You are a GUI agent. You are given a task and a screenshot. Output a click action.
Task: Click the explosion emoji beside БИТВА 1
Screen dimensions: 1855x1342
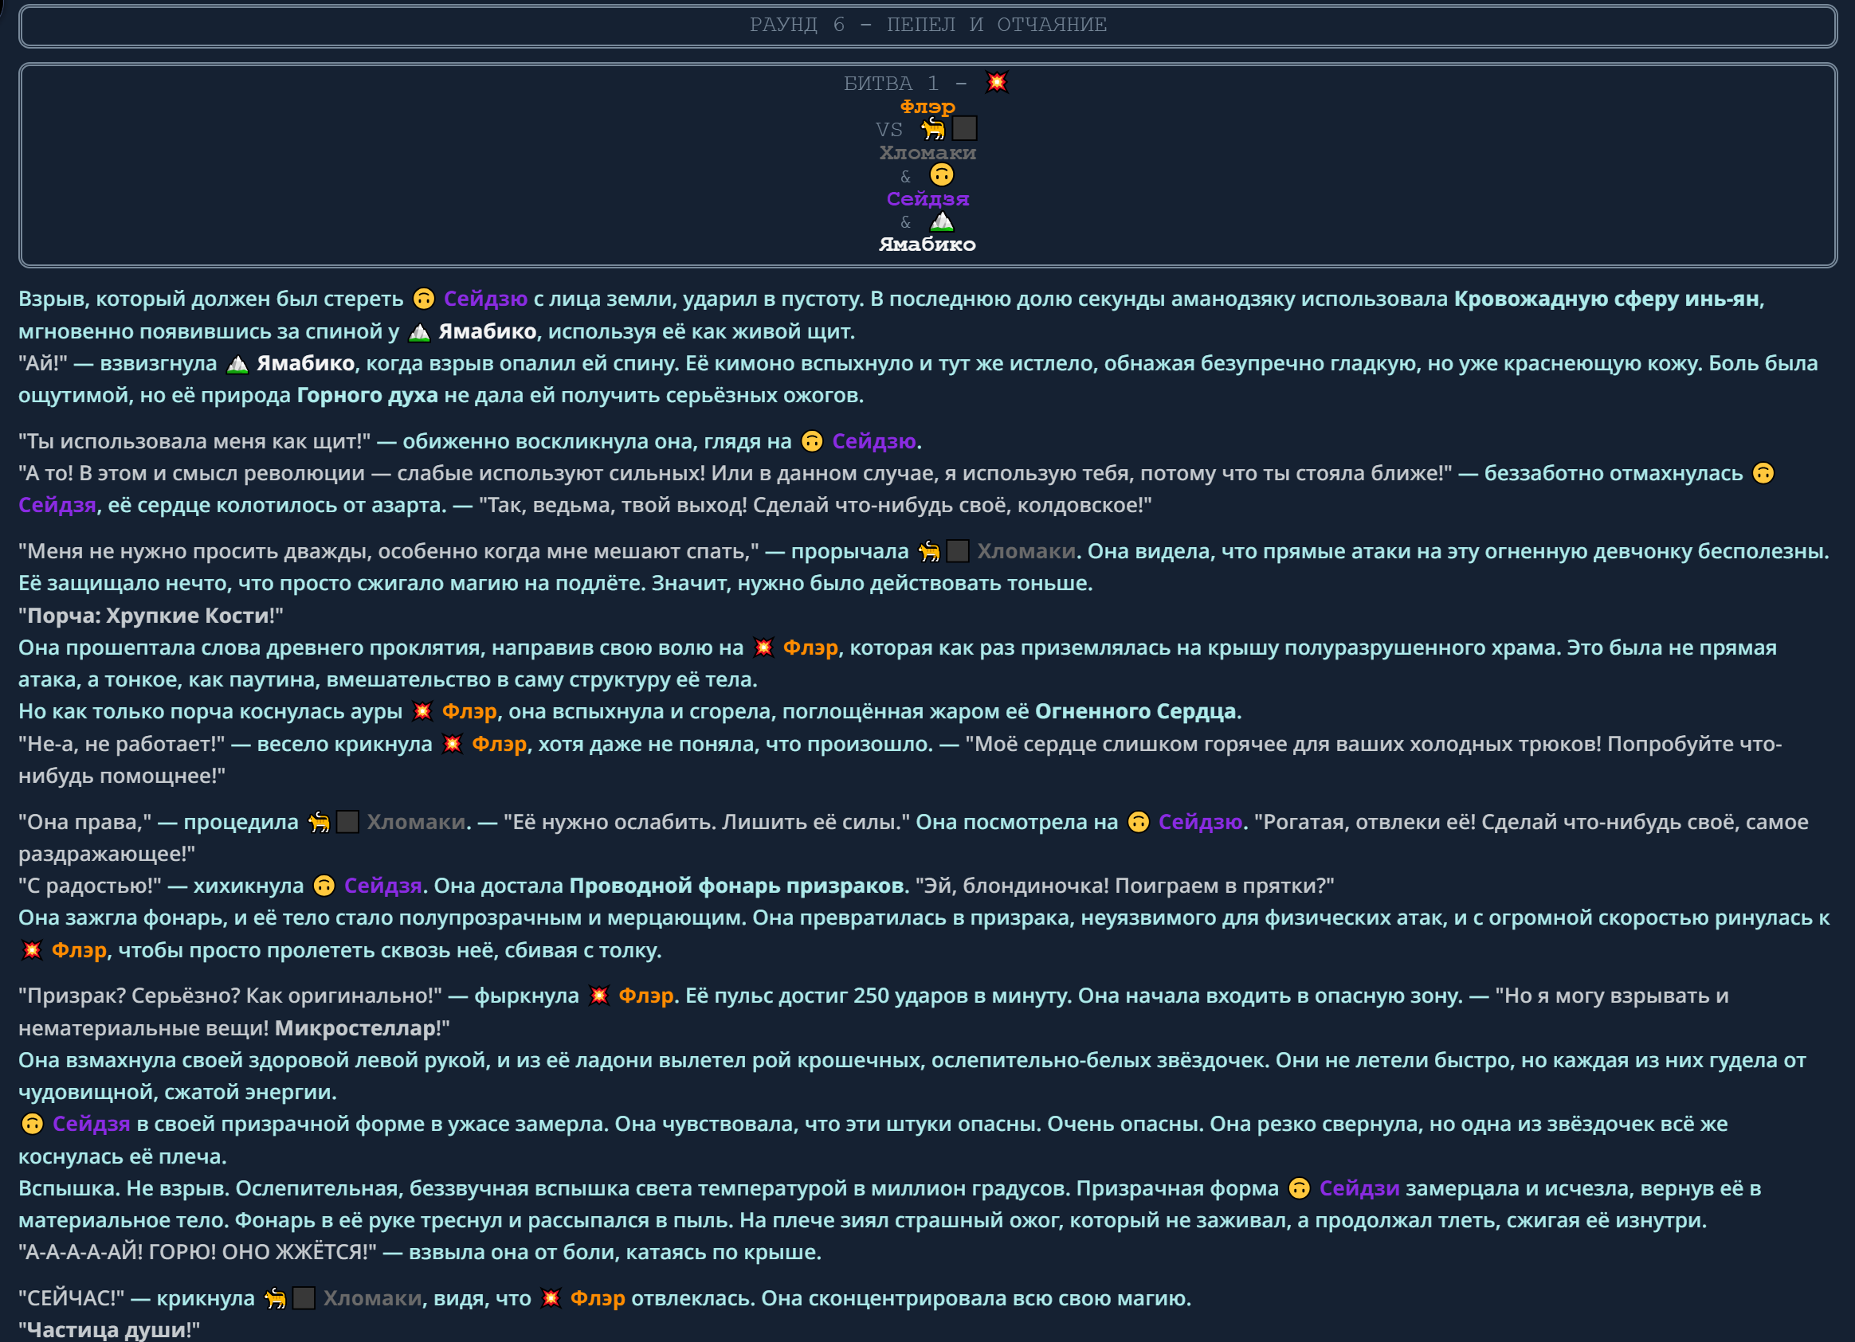coord(996,83)
